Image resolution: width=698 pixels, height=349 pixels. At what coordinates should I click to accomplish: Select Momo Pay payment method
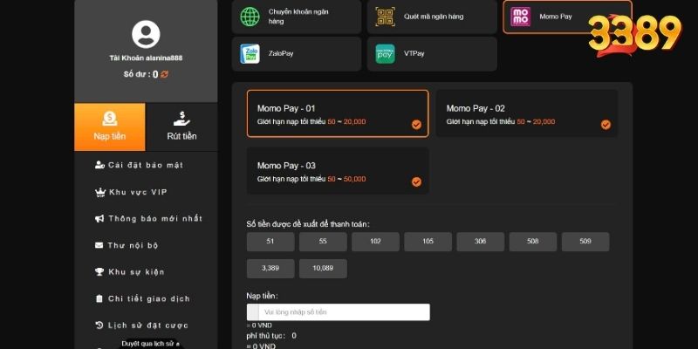tap(568, 17)
